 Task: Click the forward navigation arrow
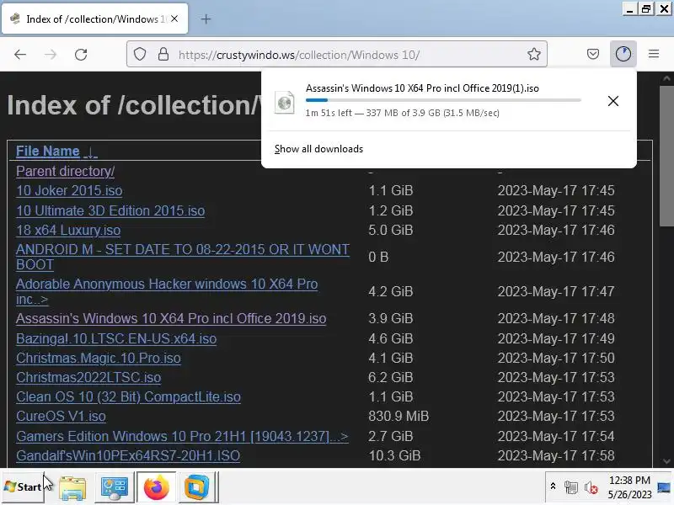click(x=51, y=55)
